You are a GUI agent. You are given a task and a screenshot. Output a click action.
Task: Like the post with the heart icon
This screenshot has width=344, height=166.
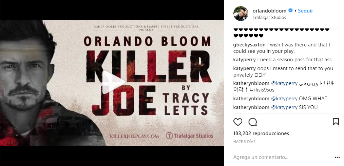(238, 122)
